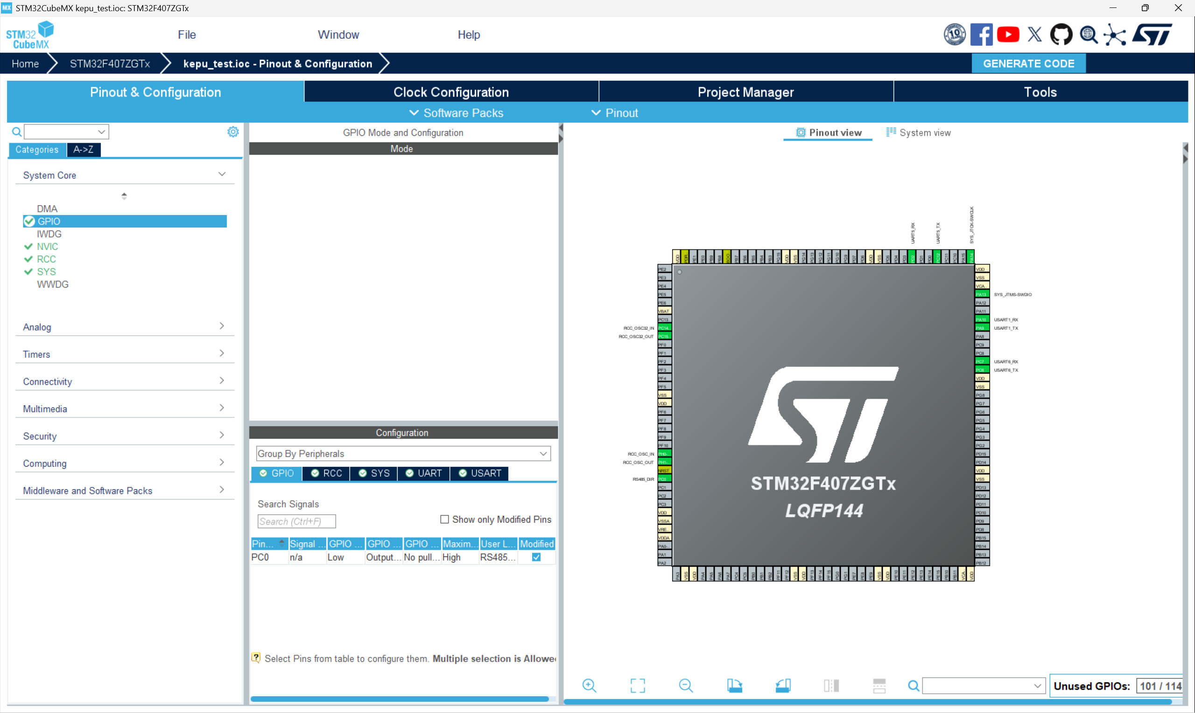Zoom in on the chip pinout
The width and height of the screenshot is (1195, 713).
coord(589,685)
